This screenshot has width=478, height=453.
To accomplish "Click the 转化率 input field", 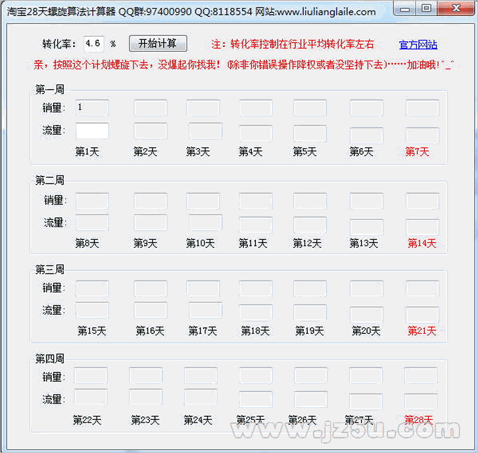I will coord(94,44).
